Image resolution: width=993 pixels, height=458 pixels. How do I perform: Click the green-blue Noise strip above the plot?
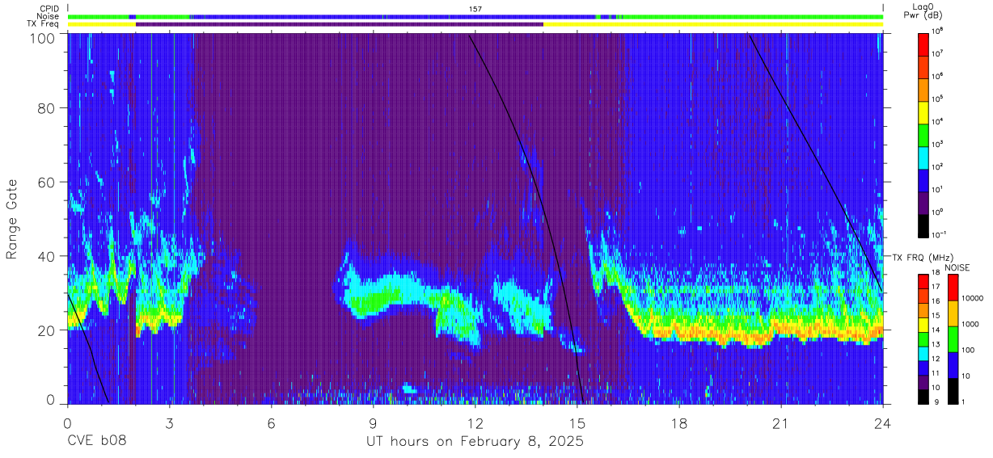click(475, 16)
